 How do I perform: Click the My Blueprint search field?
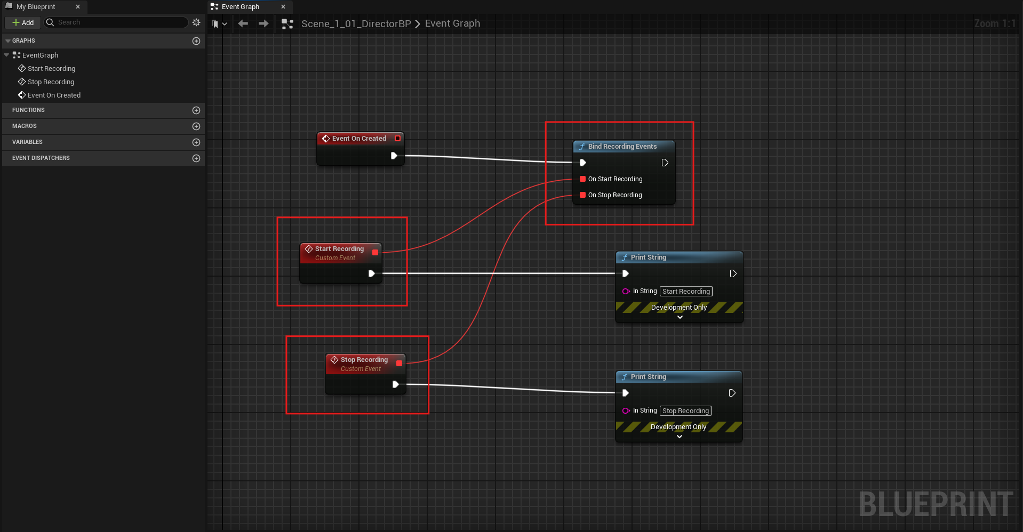[120, 22]
